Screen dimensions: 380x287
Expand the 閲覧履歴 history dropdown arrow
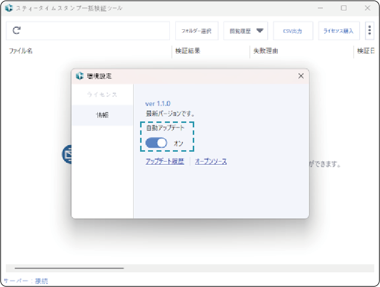coord(260,31)
